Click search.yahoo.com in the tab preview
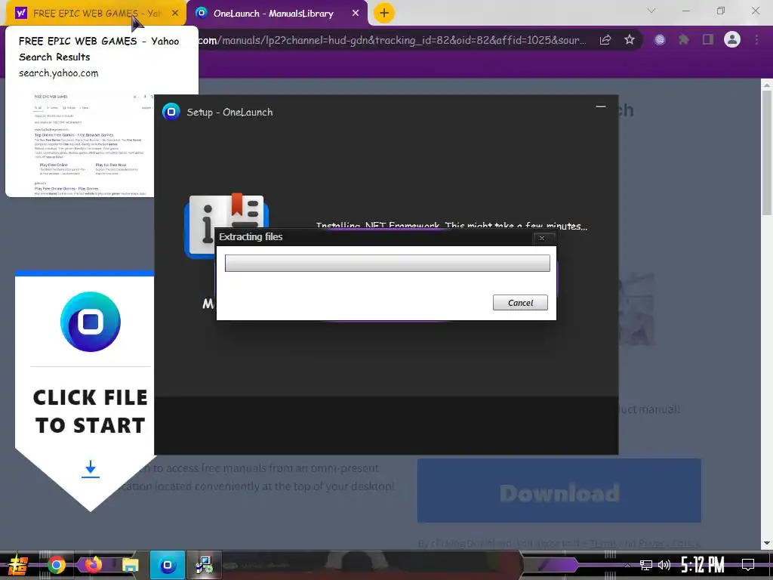The height and width of the screenshot is (580, 773). (59, 73)
